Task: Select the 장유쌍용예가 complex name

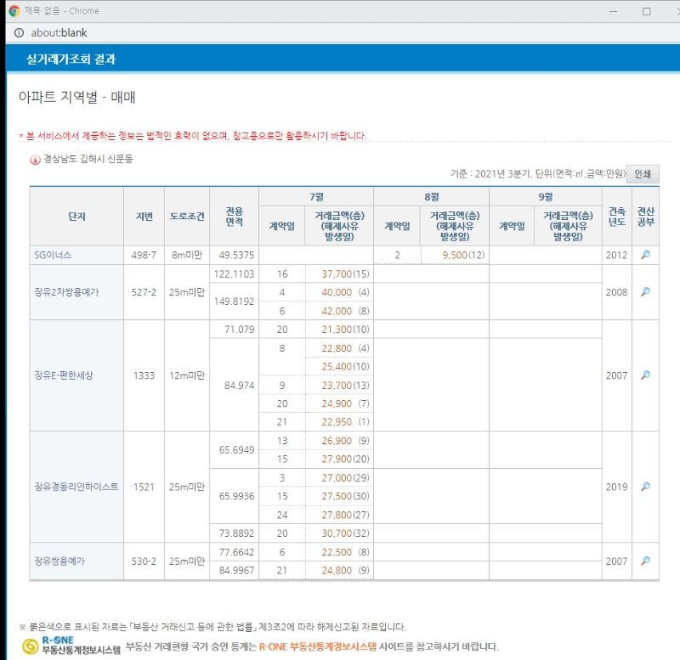Action: 59,561
